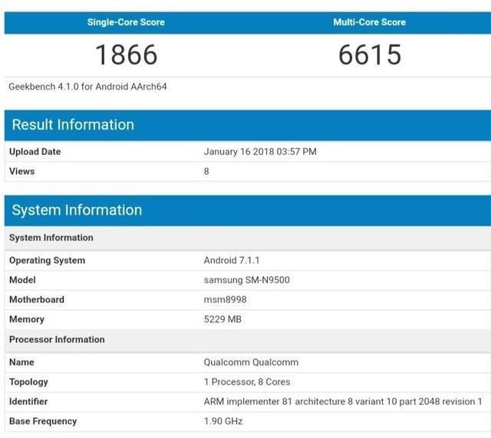Screen dimensions: 491x438
Task: Select the Qualcomm Qualcomm processor name
Action: [x=251, y=362]
